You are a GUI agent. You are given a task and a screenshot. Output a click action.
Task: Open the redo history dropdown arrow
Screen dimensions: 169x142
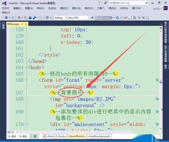[x=51, y=18]
